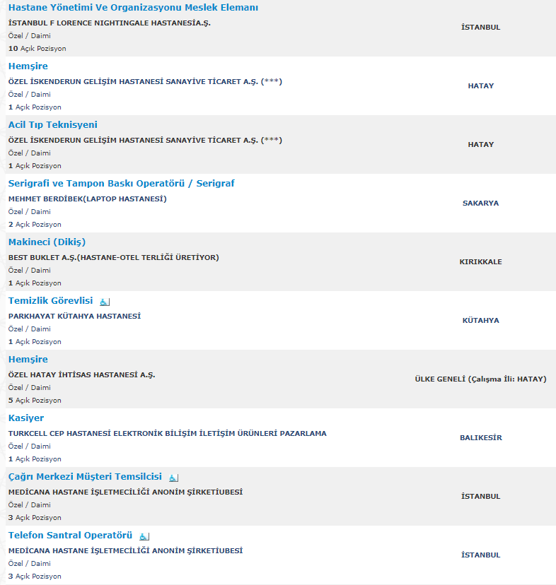
Task: Click the İSTANBUL F LORENCE NIGHTINGALE employer name
Action: click(110, 23)
